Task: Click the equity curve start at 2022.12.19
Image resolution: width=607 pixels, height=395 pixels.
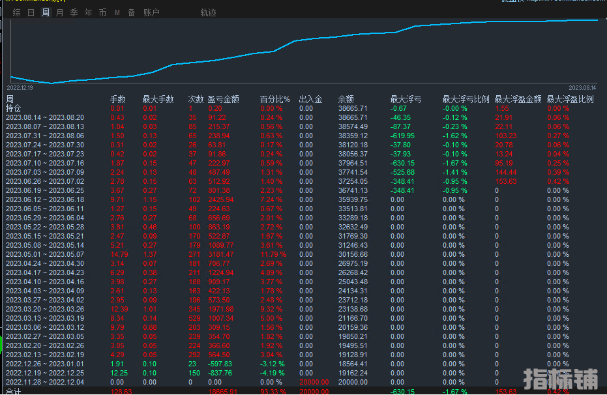Action: pos(11,77)
